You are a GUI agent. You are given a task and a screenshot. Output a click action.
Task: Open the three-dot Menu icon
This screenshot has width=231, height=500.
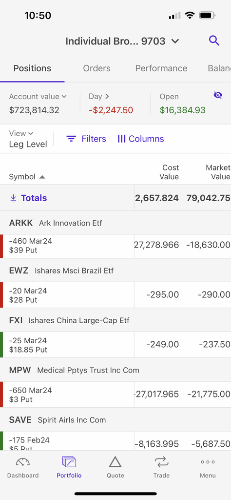tap(208, 462)
